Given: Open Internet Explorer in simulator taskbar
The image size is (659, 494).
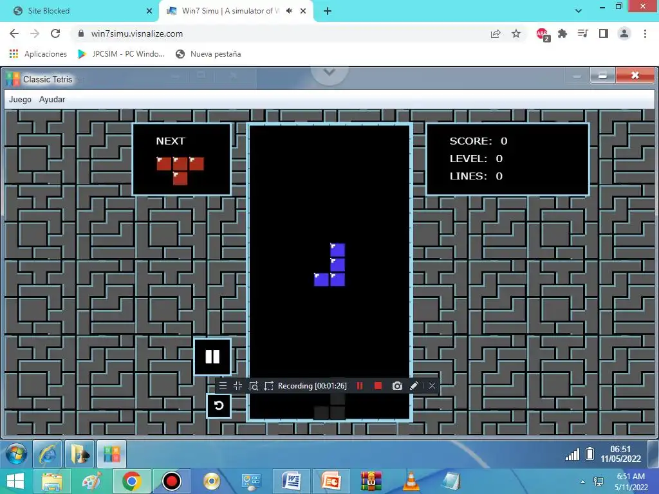Looking at the screenshot, I should pyautogui.click(x=48, y=454).
